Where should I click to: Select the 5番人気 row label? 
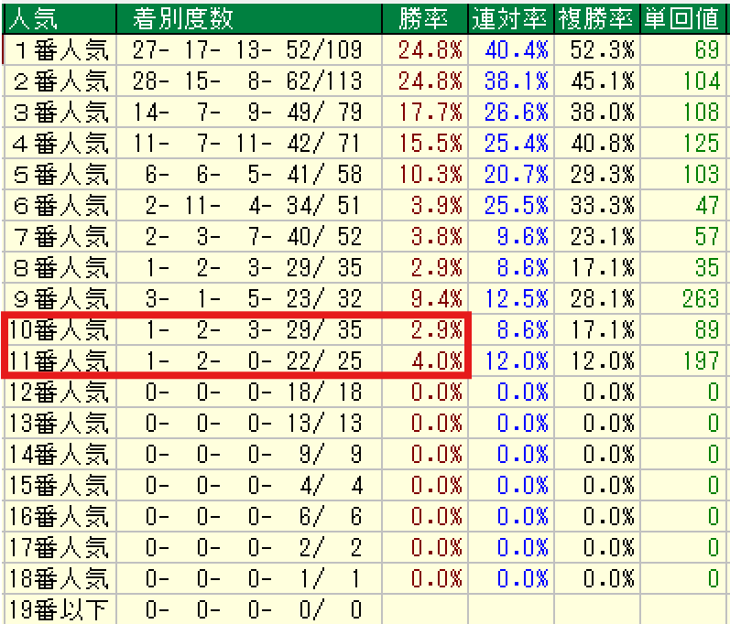coord(60,175)
